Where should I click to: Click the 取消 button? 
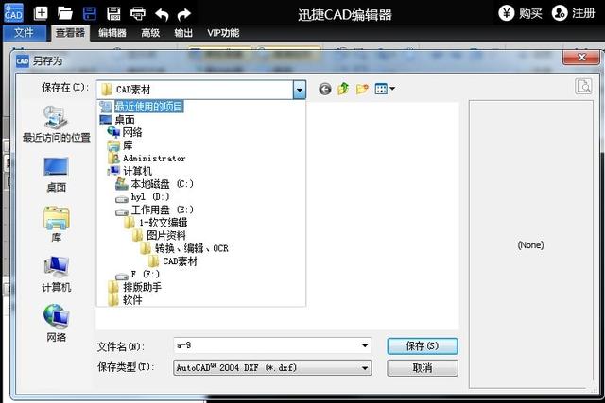coord(423,368)
